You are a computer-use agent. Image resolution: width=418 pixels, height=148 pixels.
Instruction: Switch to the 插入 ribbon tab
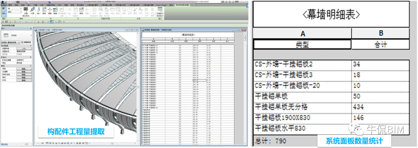(29, 5)
